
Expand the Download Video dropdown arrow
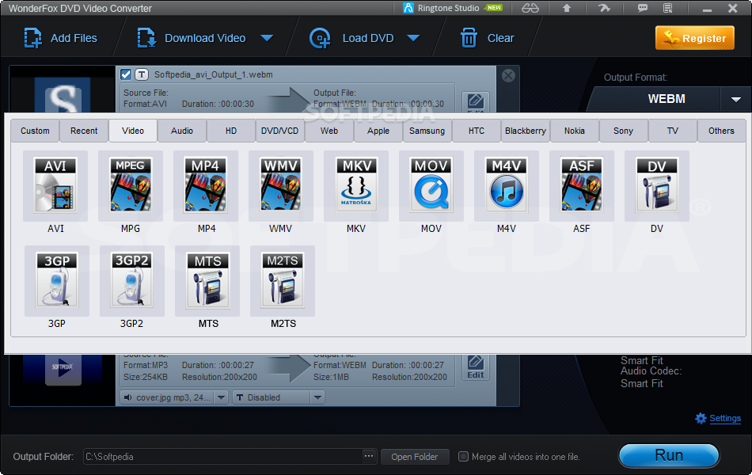(x=267, y=38)
